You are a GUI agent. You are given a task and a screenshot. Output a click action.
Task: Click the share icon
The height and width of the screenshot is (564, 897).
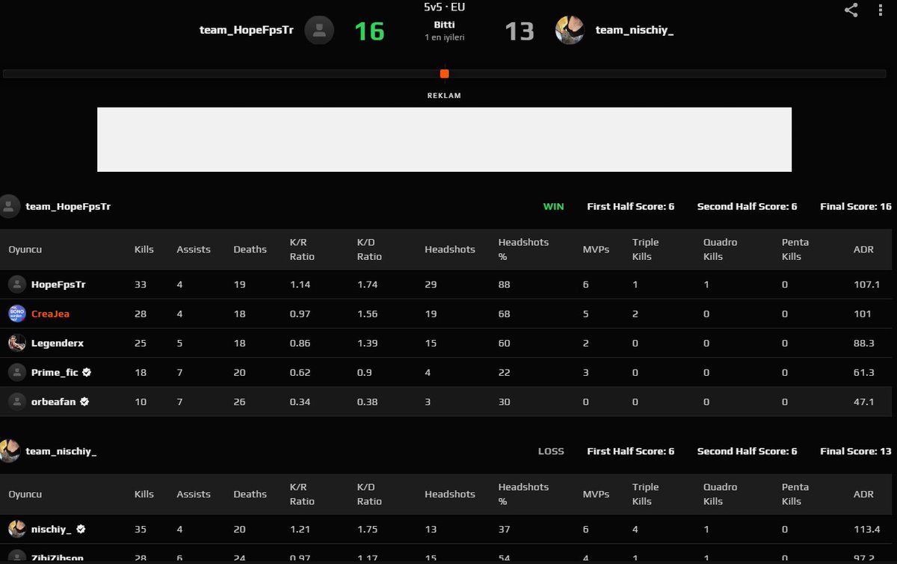(851, 10)
